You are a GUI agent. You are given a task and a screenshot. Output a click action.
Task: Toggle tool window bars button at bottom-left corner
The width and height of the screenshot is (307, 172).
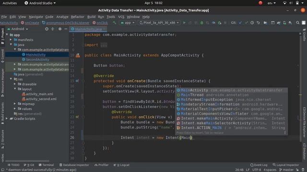click(2, 170)
